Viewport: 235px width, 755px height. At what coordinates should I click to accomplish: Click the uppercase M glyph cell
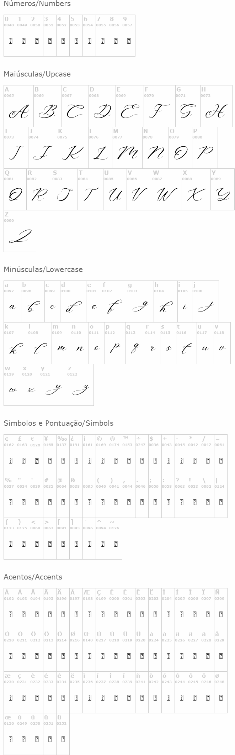(127, 153)
